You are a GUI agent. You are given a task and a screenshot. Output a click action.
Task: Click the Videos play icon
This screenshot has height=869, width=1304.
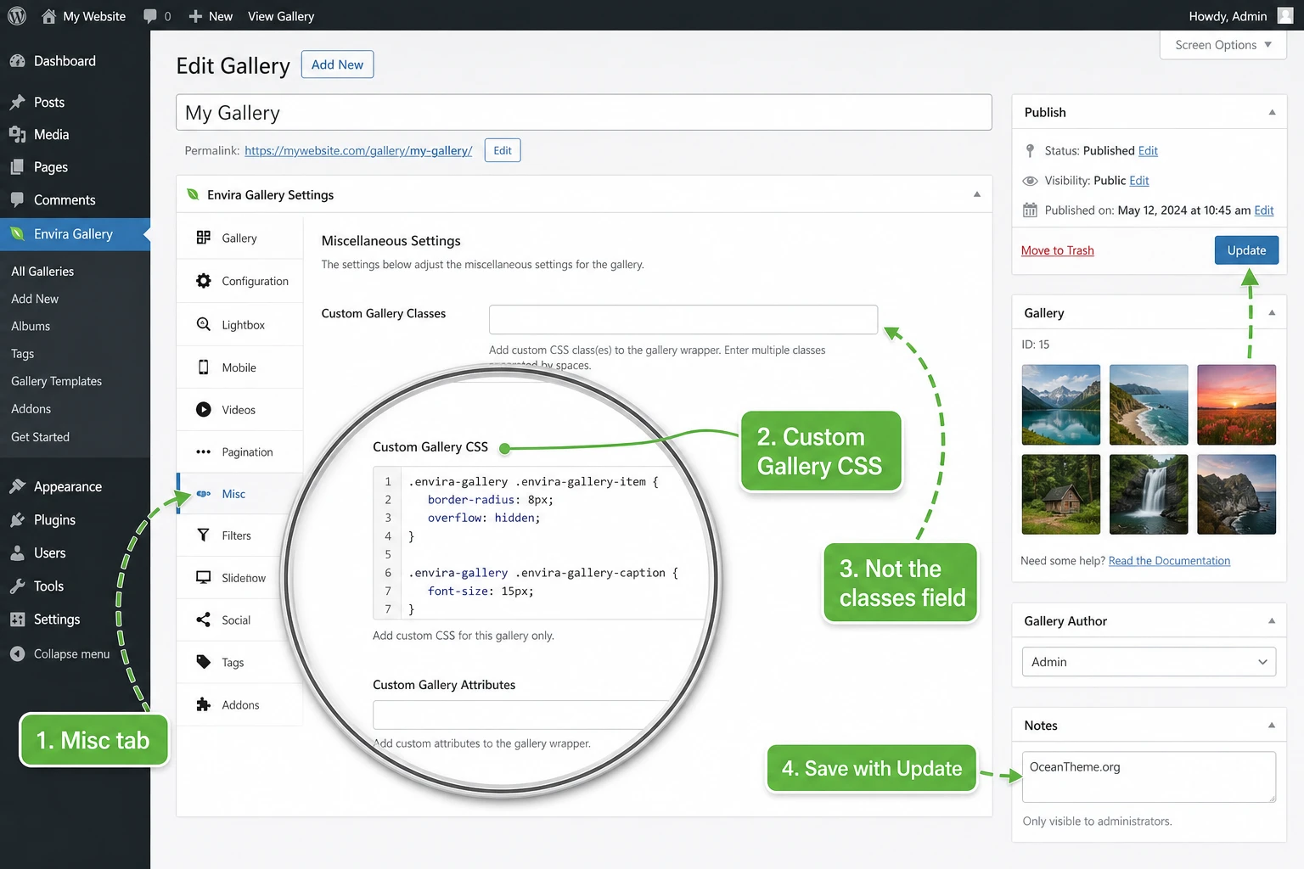click(204, 409)
